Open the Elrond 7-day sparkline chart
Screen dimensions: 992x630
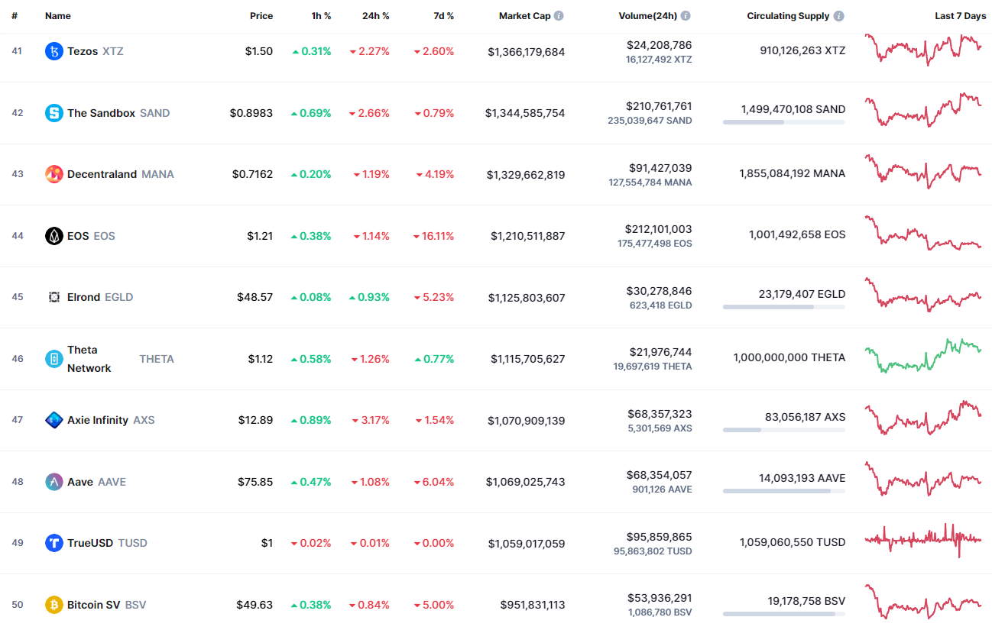pos(923,295)
